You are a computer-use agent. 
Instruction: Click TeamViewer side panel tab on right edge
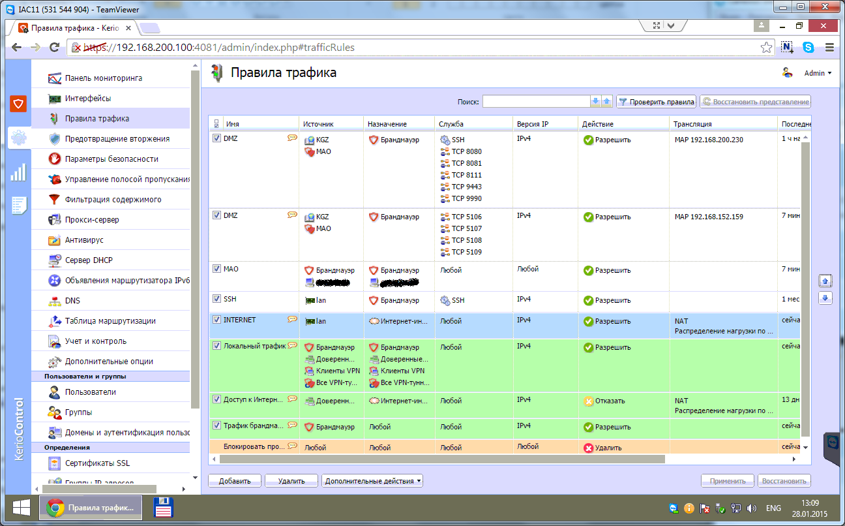tap(831, 448)
